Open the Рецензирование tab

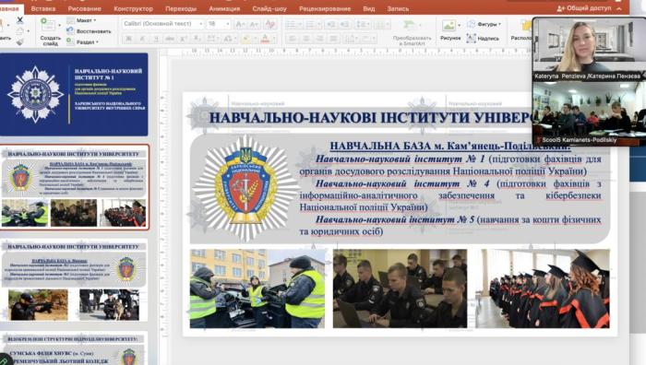click(325, 8)
